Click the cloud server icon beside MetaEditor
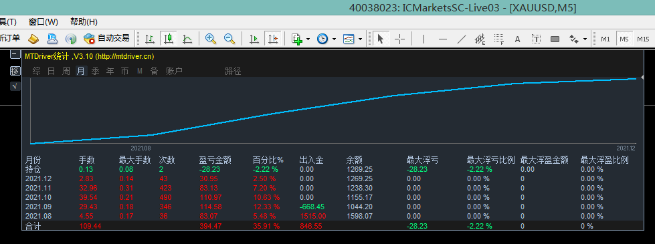Screen dimensions: 655x244 [52, 39]
